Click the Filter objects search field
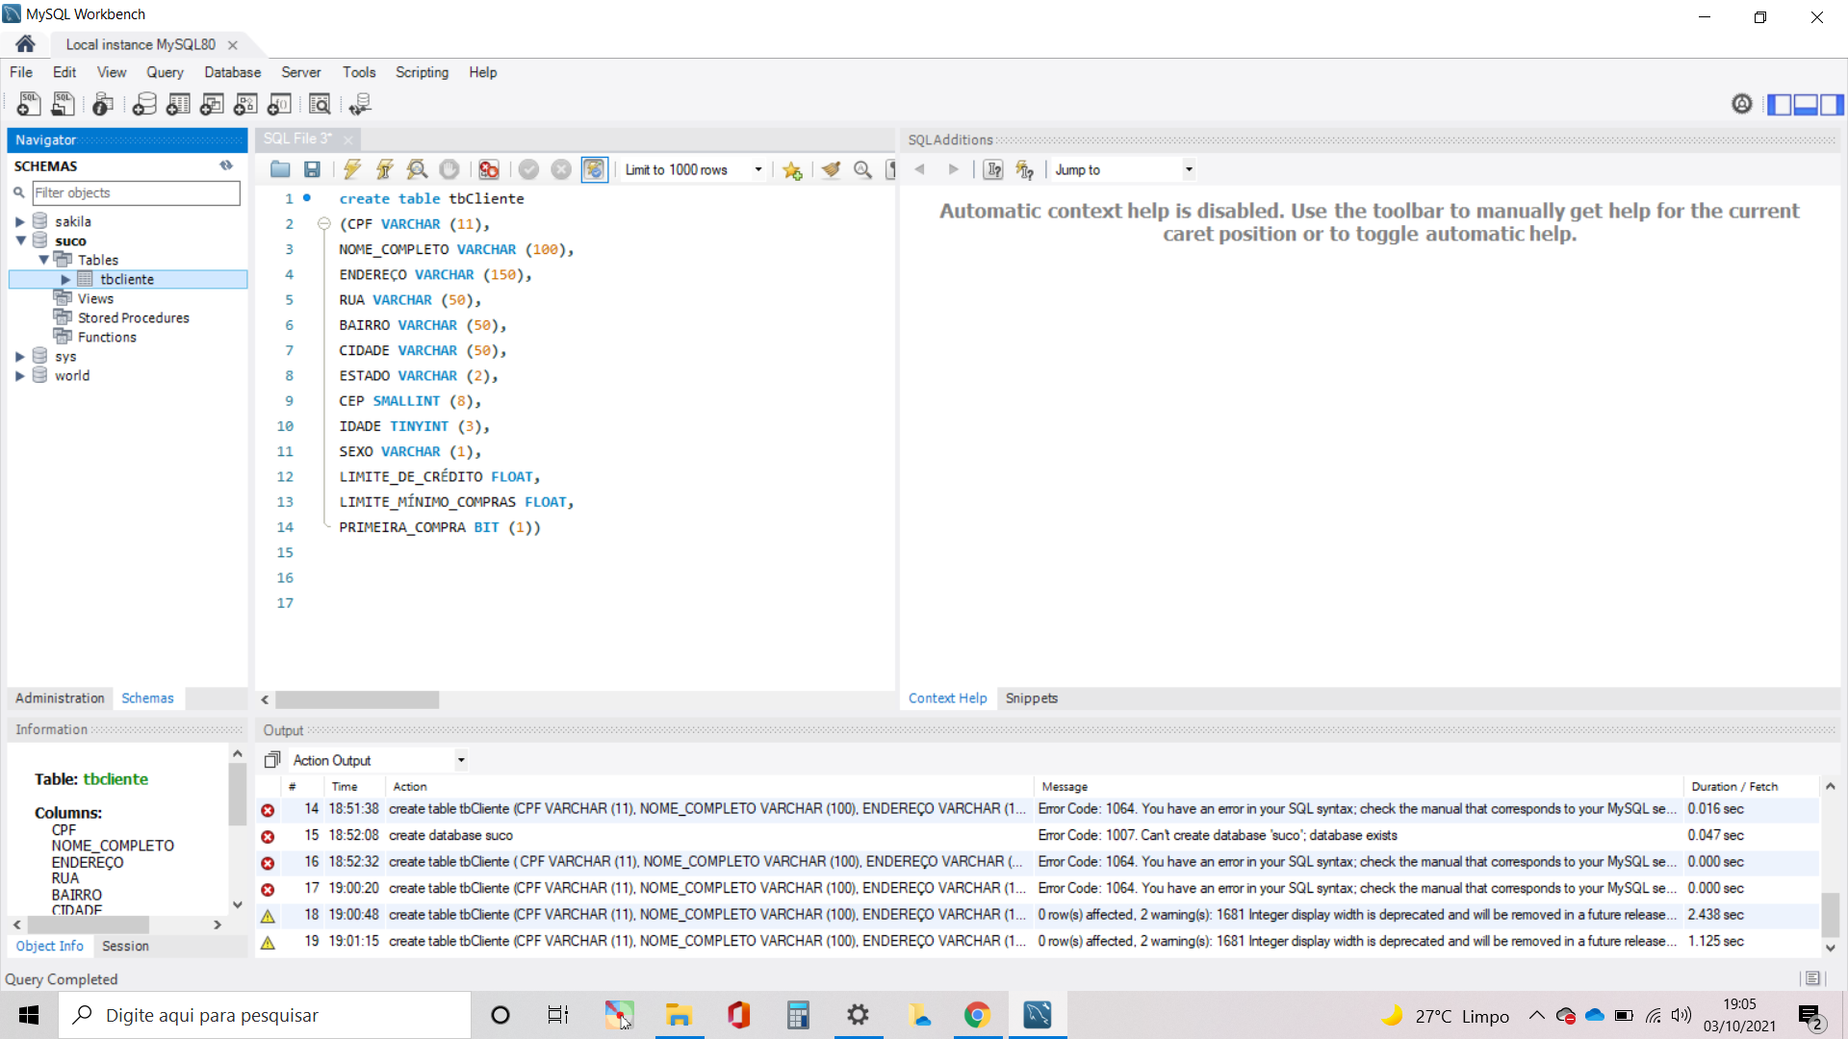The image size is (1848, 1039). [136, 192]
